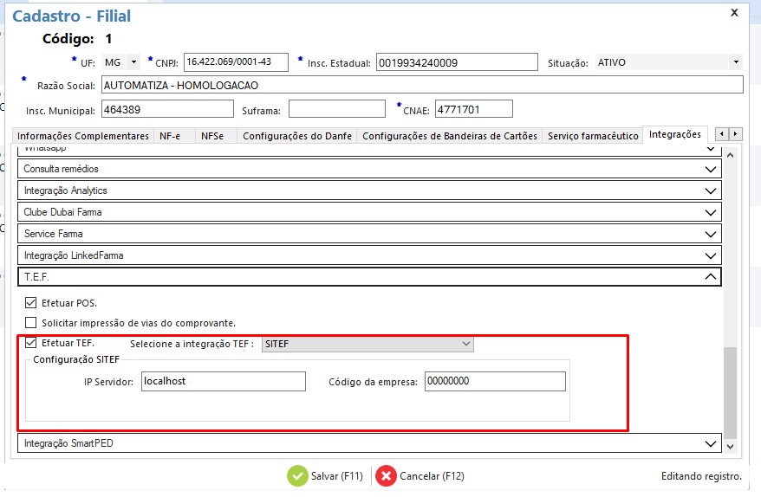The width and height of the screenshot is (761, 497).
Task: Open the TEF integration SITEF dropdown
Action: pyautogui.click(x=466, y=344)
